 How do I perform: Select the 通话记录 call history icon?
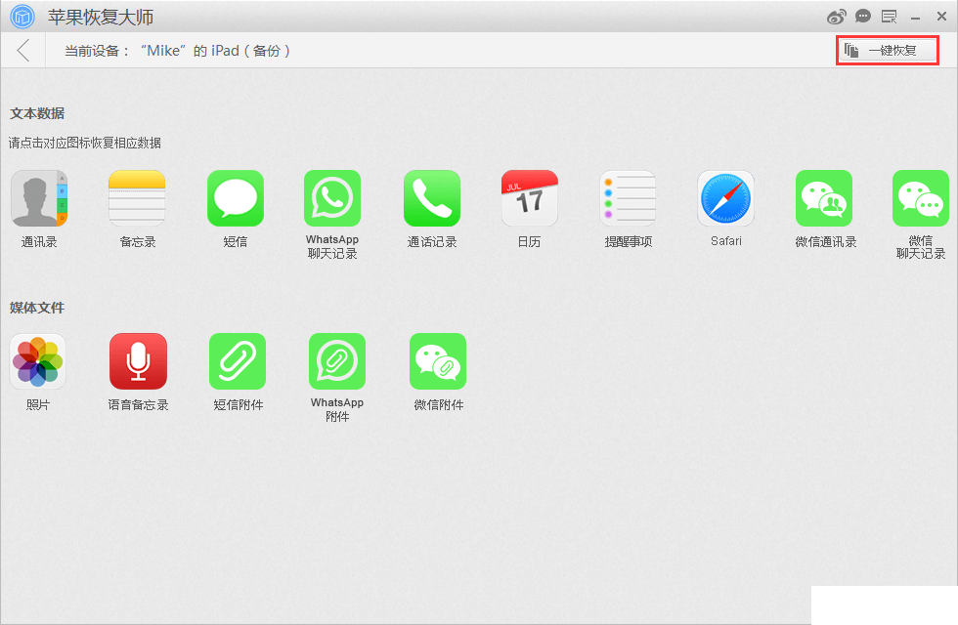pyautogui.click(x=432, y=198)
